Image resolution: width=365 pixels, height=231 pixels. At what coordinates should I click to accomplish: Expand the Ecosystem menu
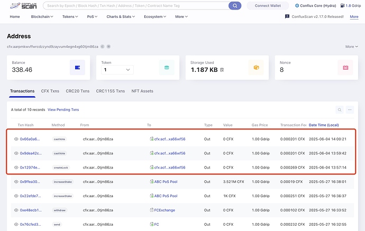click(155, 16)
